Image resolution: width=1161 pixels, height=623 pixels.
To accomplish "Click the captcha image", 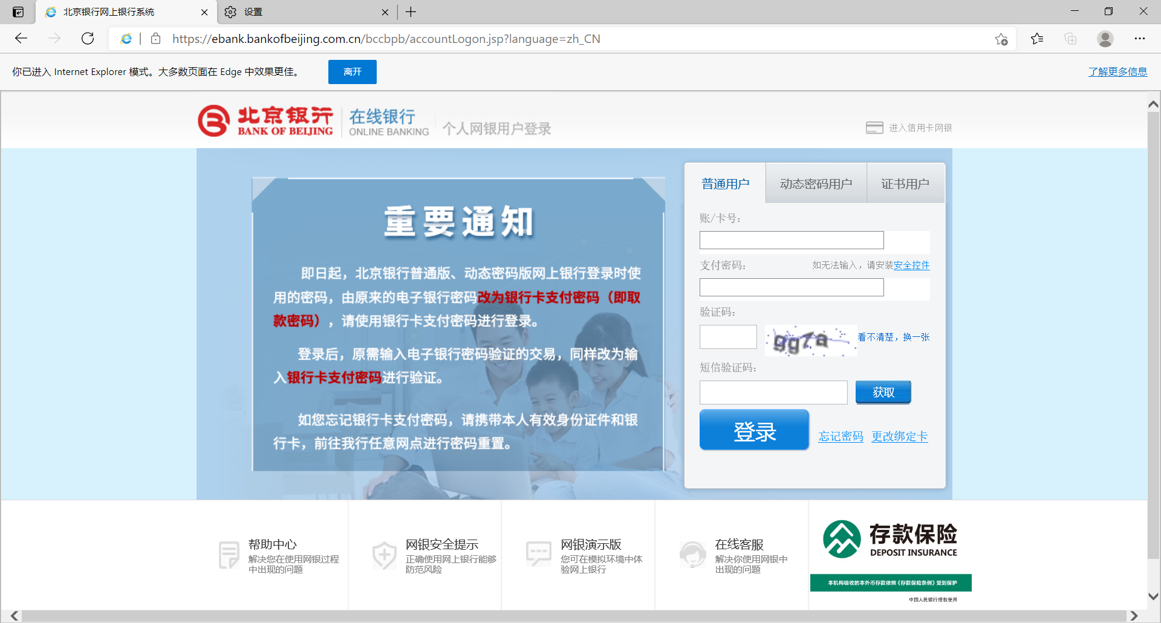I will 811,341.
